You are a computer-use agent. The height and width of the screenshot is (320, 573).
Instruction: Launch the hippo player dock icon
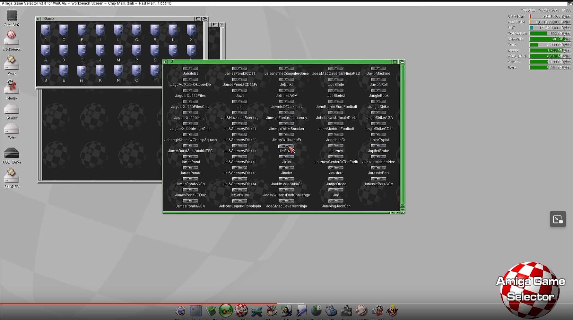click(331, 311)
